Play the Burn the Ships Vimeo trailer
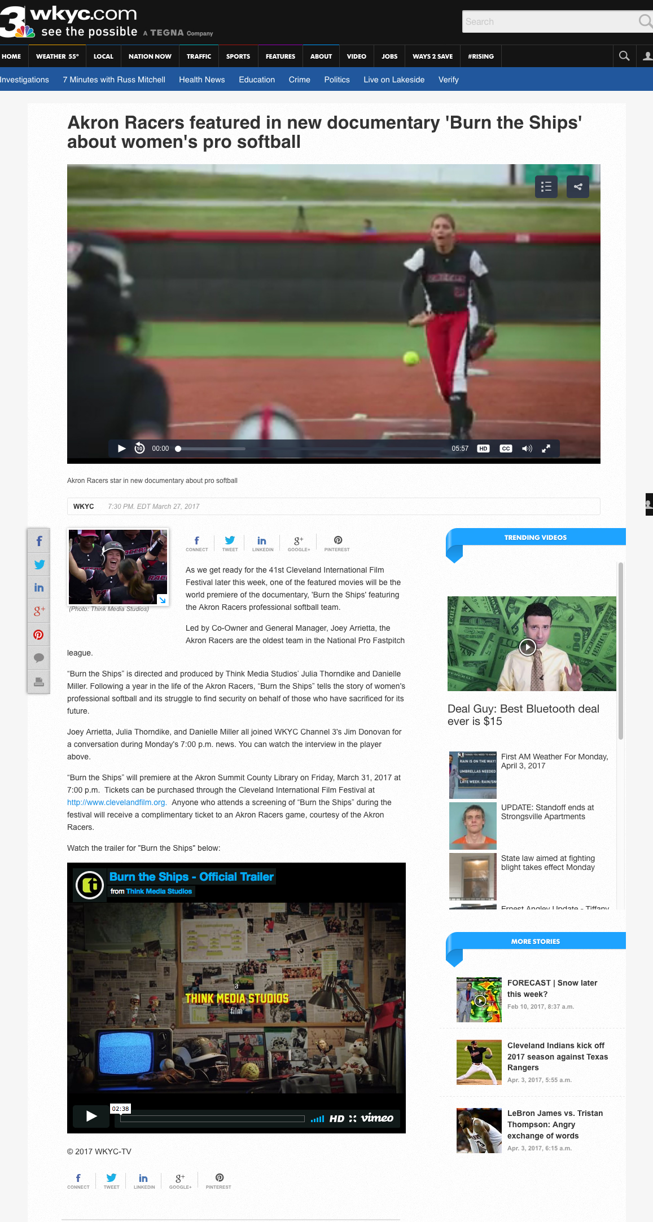Image resolution: width=653 pixels, height=1222 pixels. point(91,1116)
